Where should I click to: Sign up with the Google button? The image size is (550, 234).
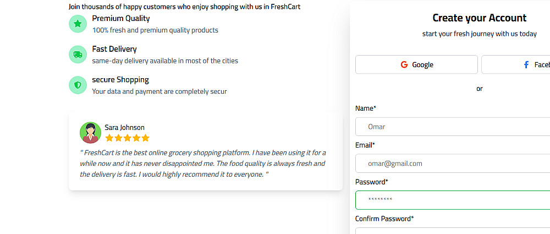(x=416, y=65)
